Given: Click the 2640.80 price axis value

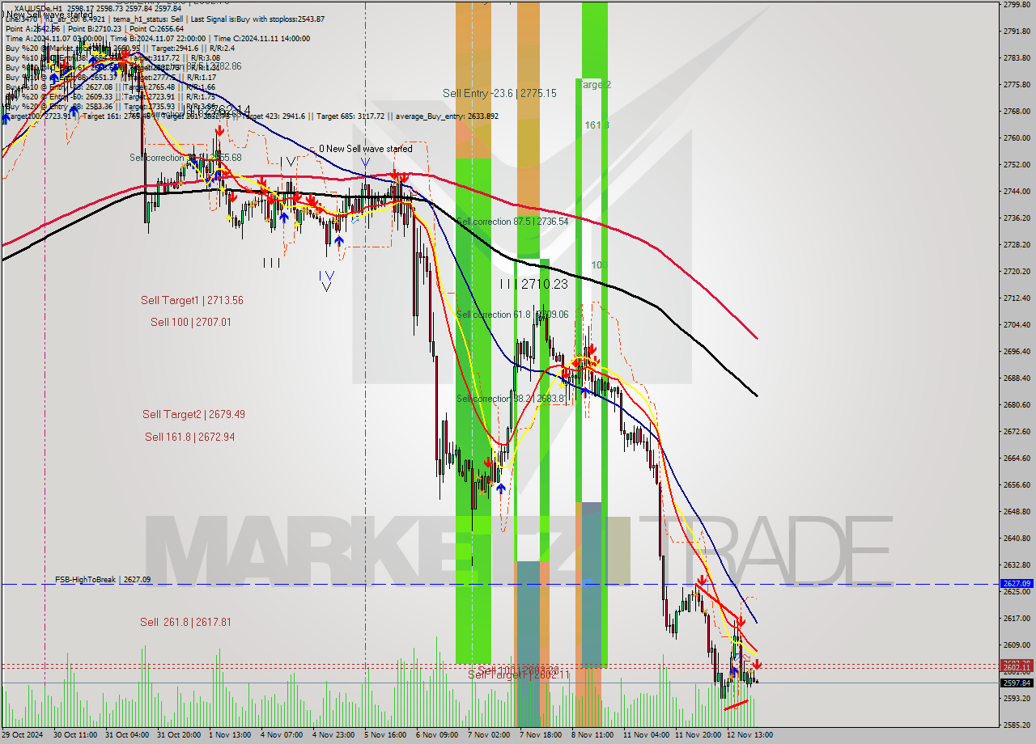Looking at the screenshot, I should tap(1017, 539).
